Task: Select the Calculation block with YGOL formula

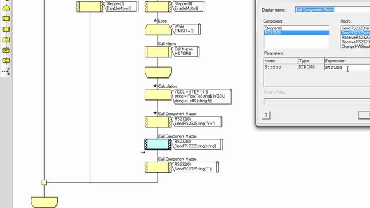Action: tap(158, 95)
